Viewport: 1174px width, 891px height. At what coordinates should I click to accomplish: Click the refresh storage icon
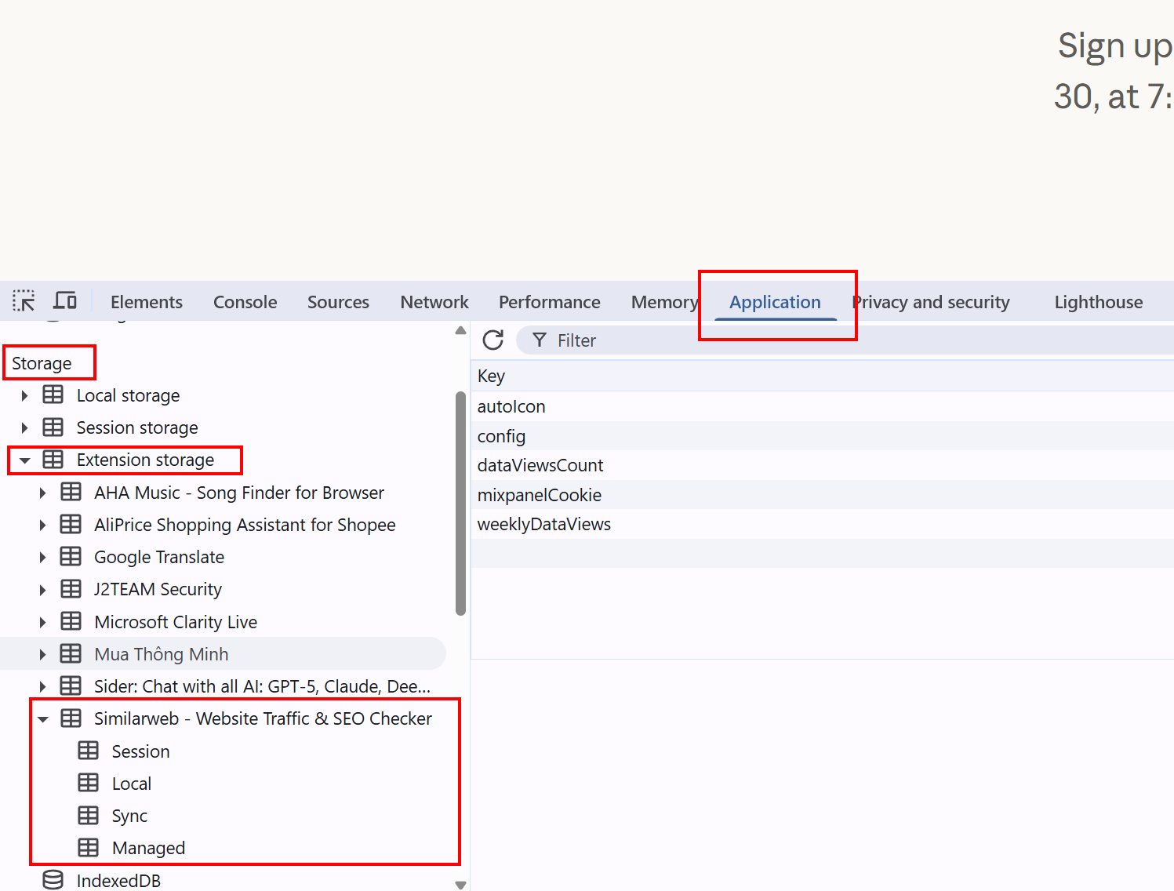[493, 340]
